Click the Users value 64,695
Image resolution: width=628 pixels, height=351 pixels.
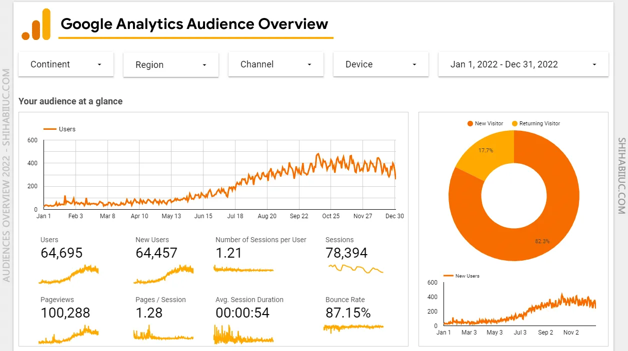point(61,253)
